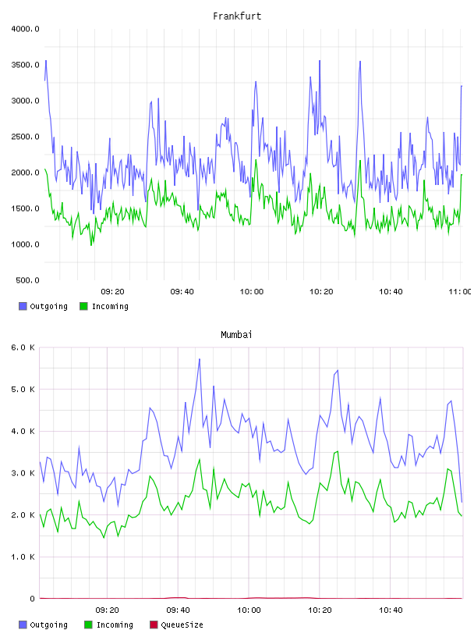The width and height of the screenshot is (474, 637).
Task: Click the 1.0 K y-axis label in Mumbai chart
Action: tap(23, 557)
